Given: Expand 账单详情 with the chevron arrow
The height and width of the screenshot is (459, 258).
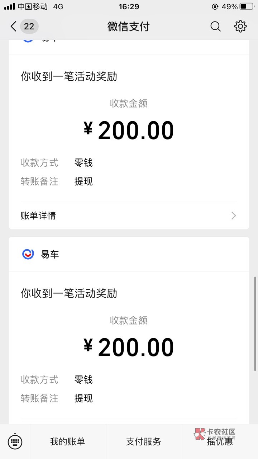Looking at the screenshot, I should click(x=234, y=216).
